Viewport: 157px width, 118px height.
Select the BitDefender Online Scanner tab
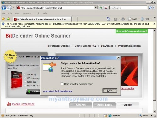pyautogui.click(x=42, y=19)
